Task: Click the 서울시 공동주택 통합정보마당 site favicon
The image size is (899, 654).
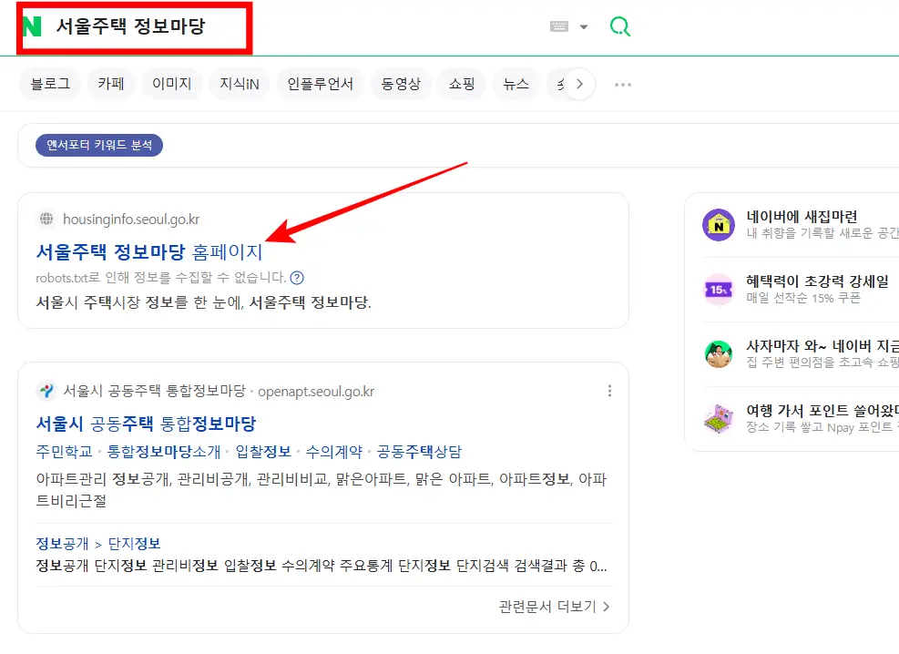Action: 46,391
